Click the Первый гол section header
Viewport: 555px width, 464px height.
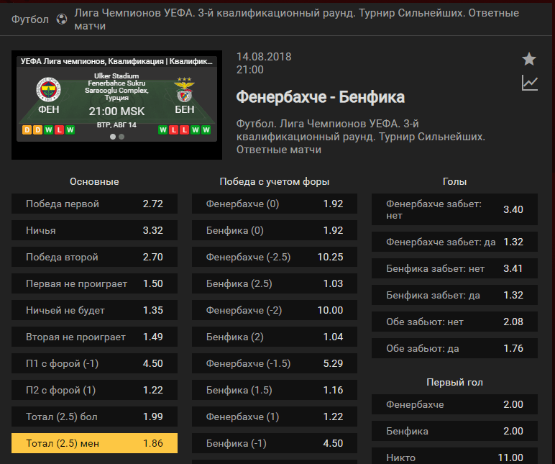click(455, 382)
